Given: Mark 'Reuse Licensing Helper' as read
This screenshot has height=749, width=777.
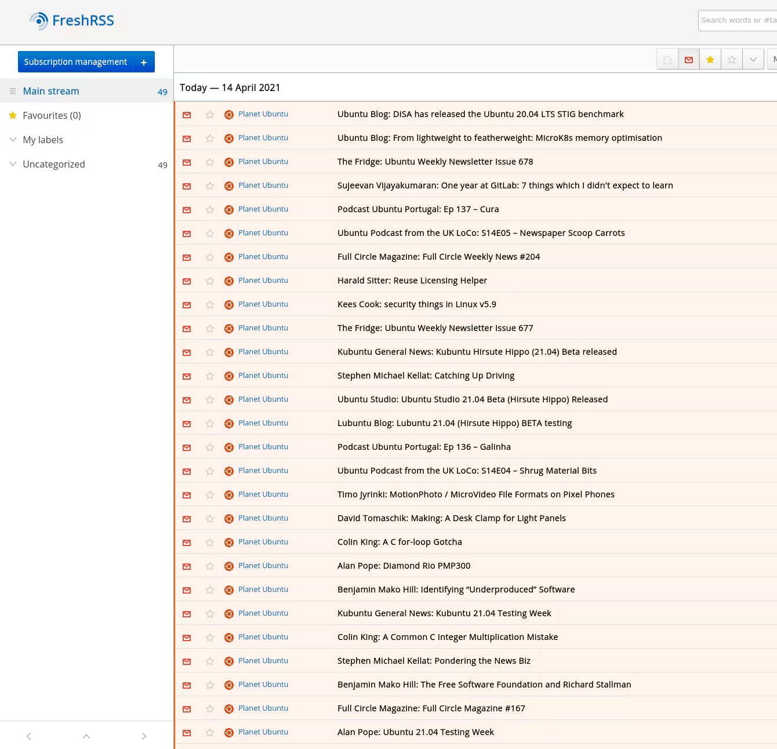Looking at the screenshot, I should [187, 281].
